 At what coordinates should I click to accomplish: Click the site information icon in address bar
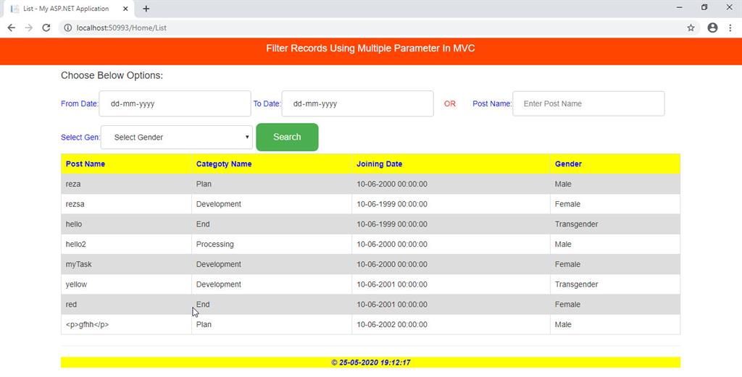pos(67,28)
